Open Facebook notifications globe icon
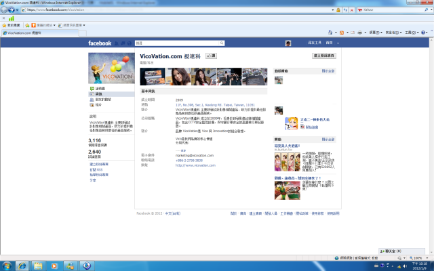The height and width of the screenshot is (271, 434). tap(130, 43)
